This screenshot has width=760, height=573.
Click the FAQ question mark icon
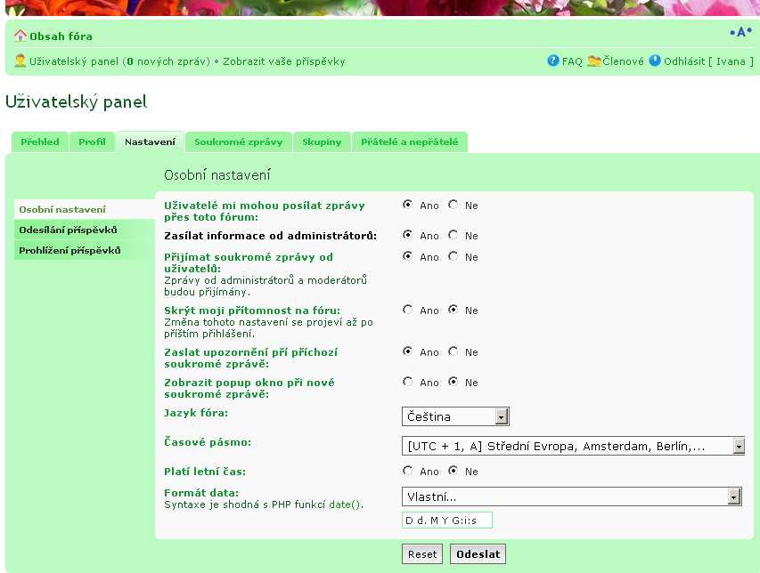point(553,61)
